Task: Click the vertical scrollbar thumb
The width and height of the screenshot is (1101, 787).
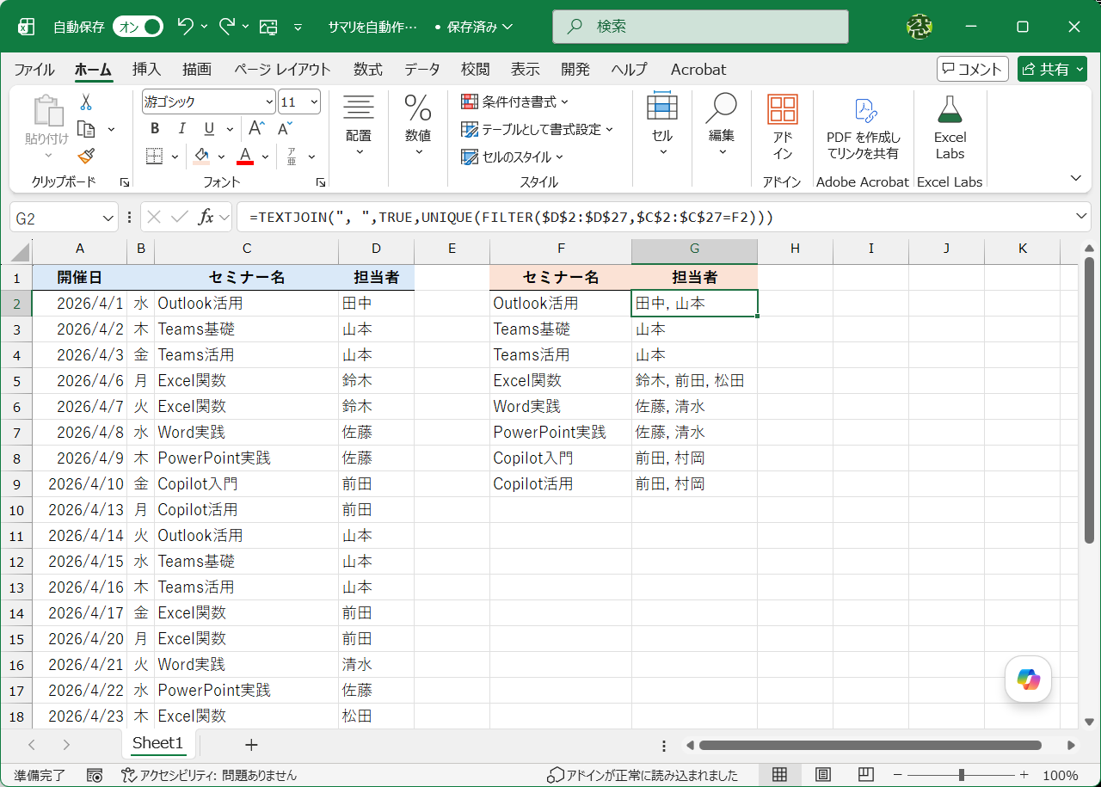Action: point(1089,400)
